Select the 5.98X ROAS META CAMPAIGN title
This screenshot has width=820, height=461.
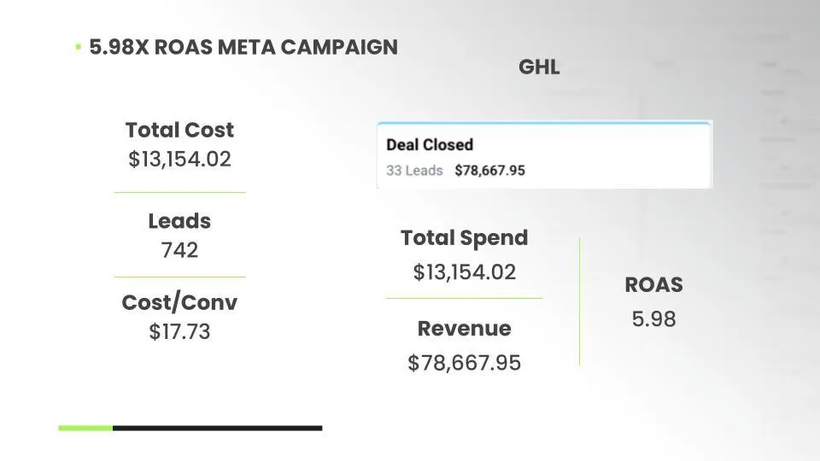243,47
